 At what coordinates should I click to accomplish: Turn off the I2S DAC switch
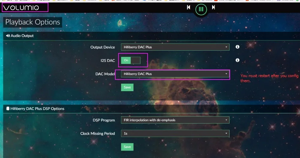click(131, 60)
